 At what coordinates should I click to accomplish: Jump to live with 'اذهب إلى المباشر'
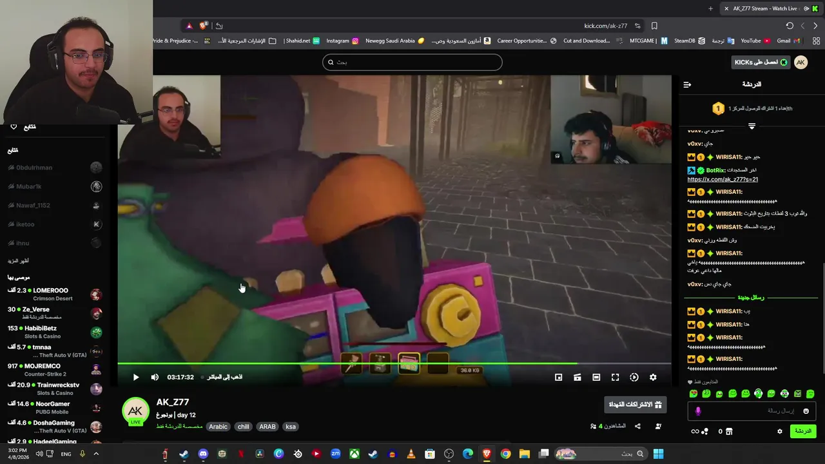tap(224, 377)
